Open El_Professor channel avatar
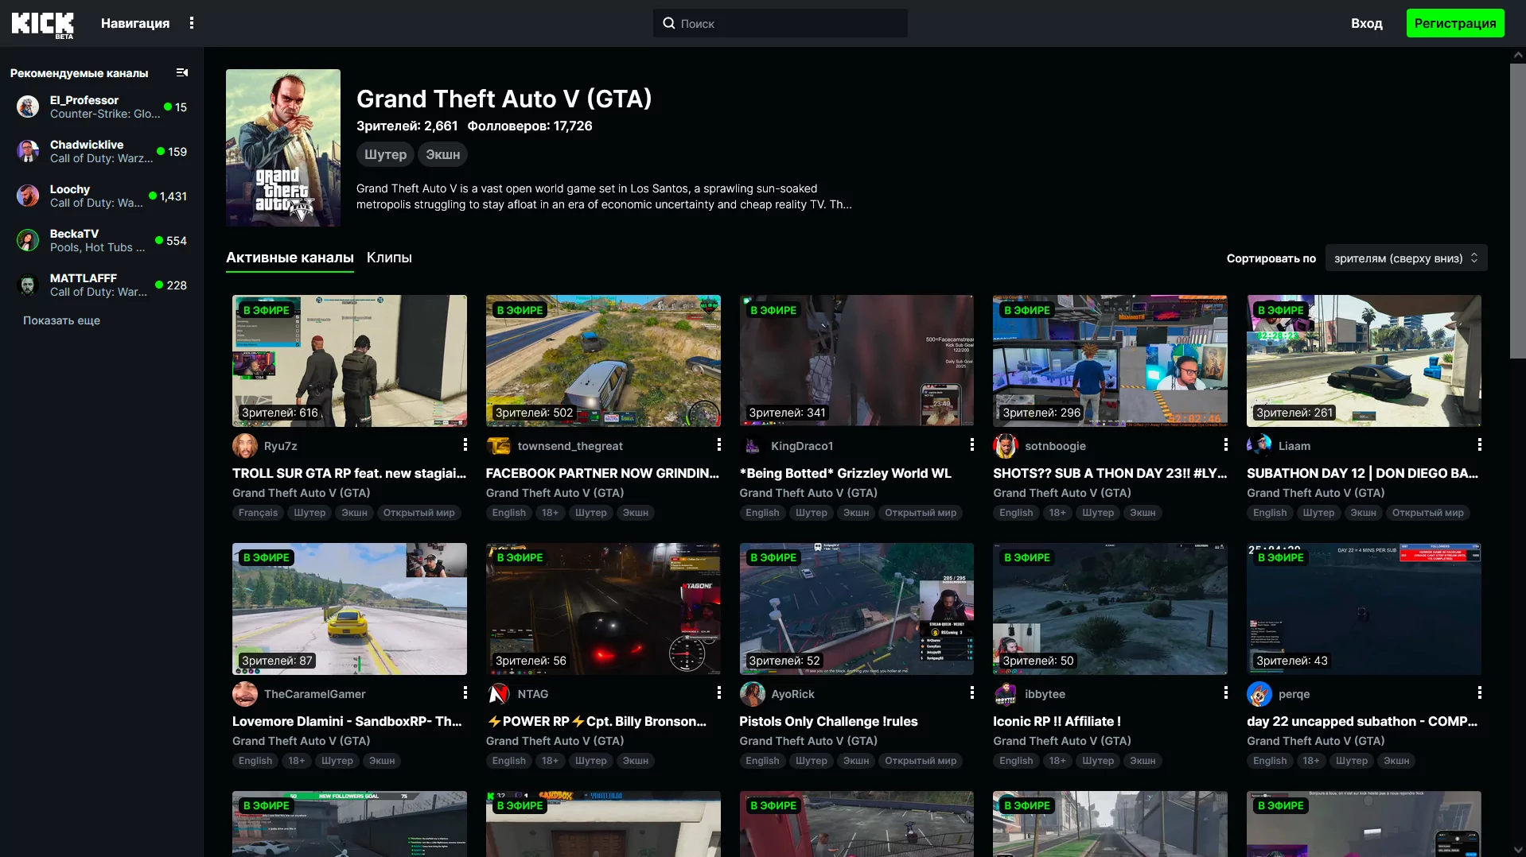 [x=28, y=107]
